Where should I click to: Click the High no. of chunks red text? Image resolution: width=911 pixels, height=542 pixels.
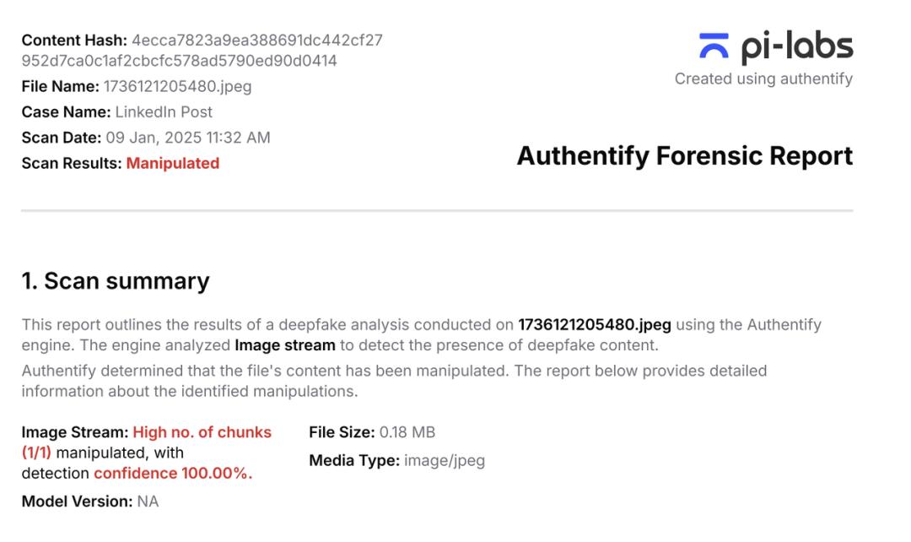(202, 432)
